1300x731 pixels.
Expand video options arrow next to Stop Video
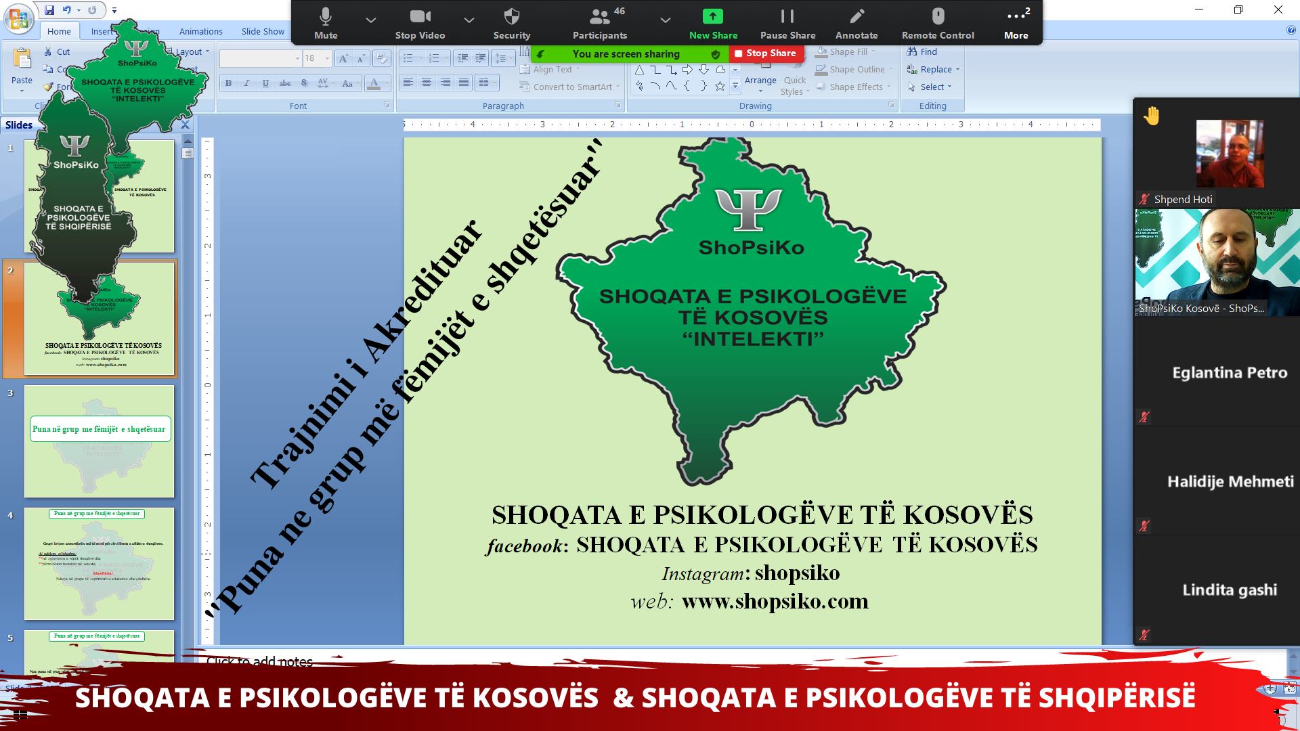(469, 20)
